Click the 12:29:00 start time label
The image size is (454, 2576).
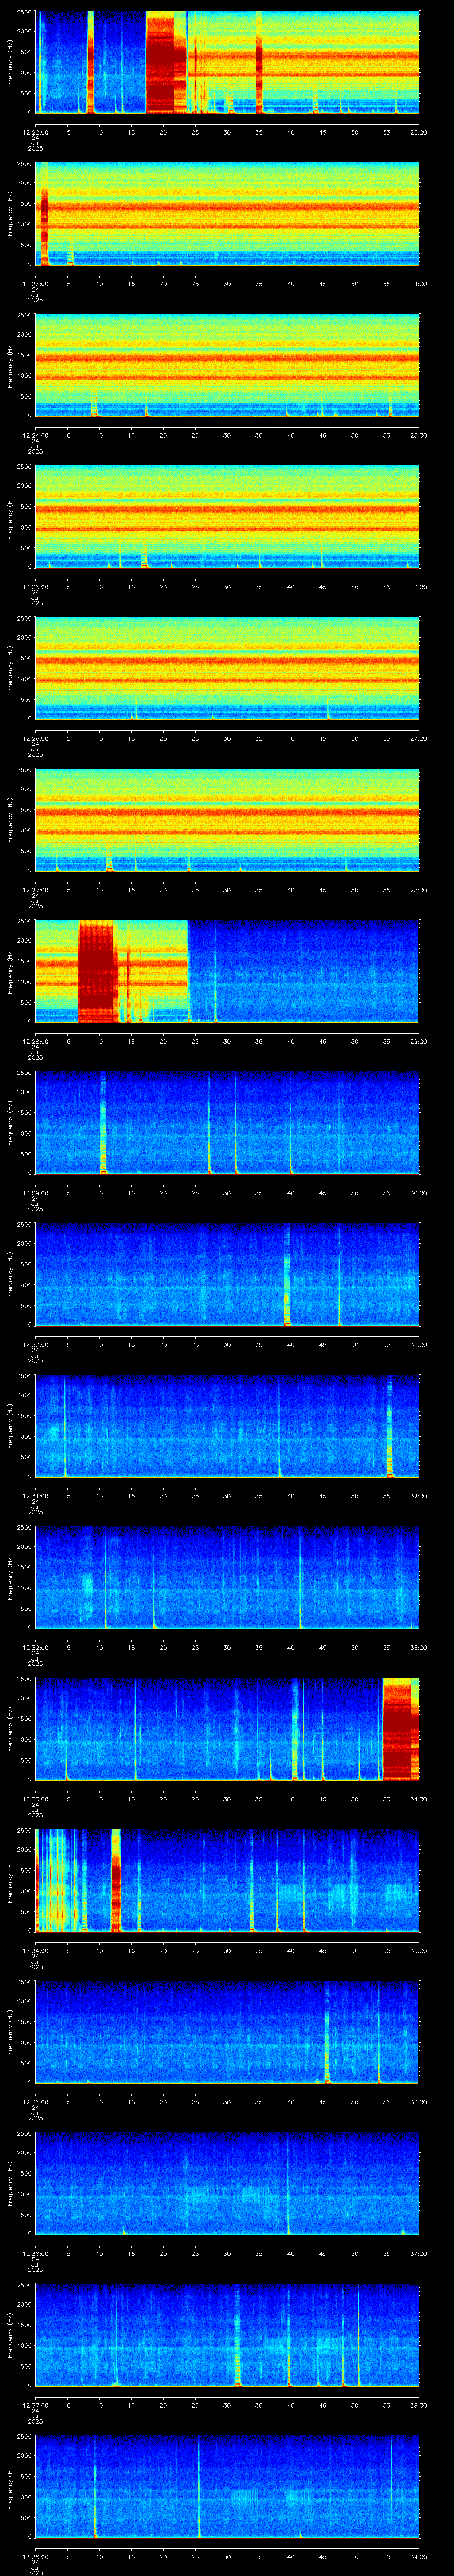[35, 1193]
